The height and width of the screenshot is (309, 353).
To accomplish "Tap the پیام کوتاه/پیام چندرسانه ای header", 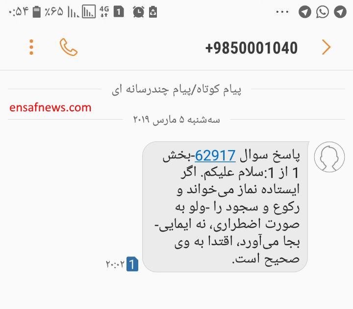I will point(176,90).
